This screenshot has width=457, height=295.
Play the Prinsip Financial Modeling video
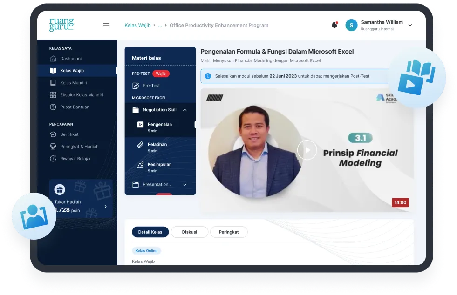307,150
